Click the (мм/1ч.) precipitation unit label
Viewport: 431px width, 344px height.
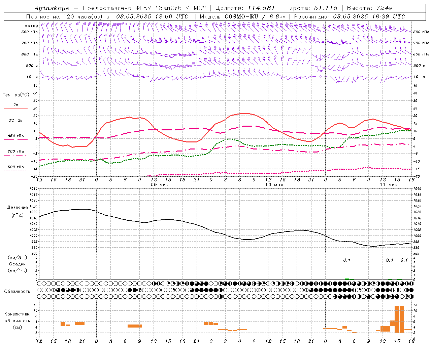coord(17,270)
